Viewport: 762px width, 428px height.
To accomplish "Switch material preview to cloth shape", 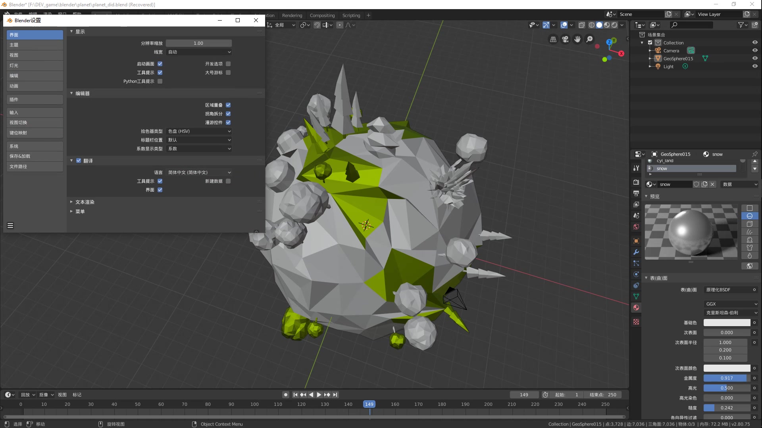I will pos(750,248).
